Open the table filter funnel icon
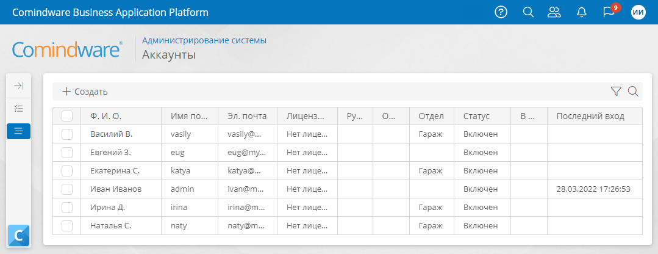 click(x=615, y=91)
